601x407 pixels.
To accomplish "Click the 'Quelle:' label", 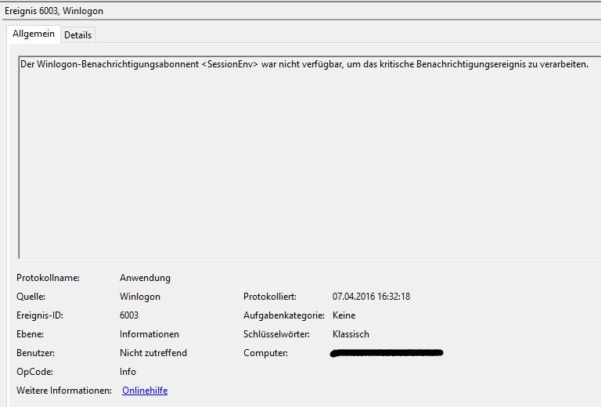I will (x=31, y=297).
